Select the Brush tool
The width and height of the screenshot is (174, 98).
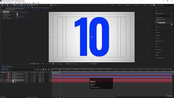coord(27,5)
